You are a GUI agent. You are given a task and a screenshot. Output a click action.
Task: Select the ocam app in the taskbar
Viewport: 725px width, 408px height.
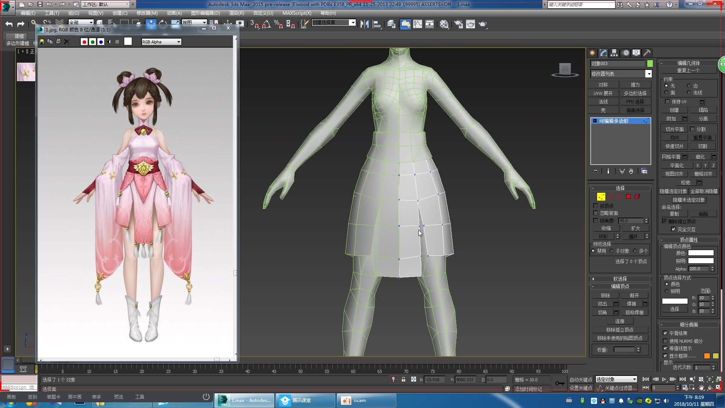[366, 400]
